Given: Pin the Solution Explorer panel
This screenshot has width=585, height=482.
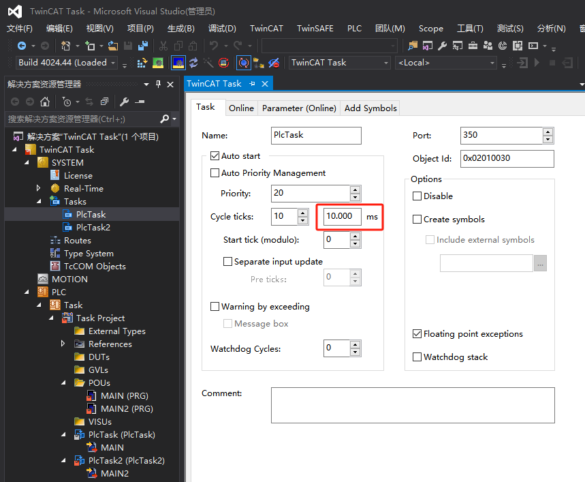Looking at the screenshot, I should (x=158, y=85).
